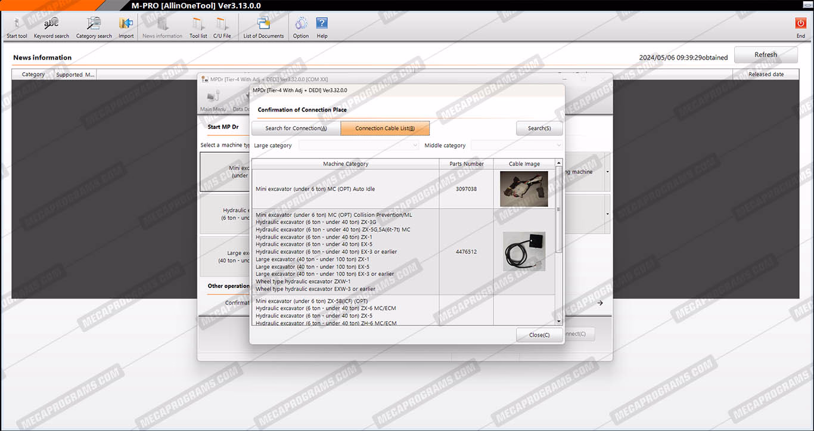Click scroll-up arrow in cable list
Image resolution: width=814 pixels, height=431 pixels.
tap(558, 163)
